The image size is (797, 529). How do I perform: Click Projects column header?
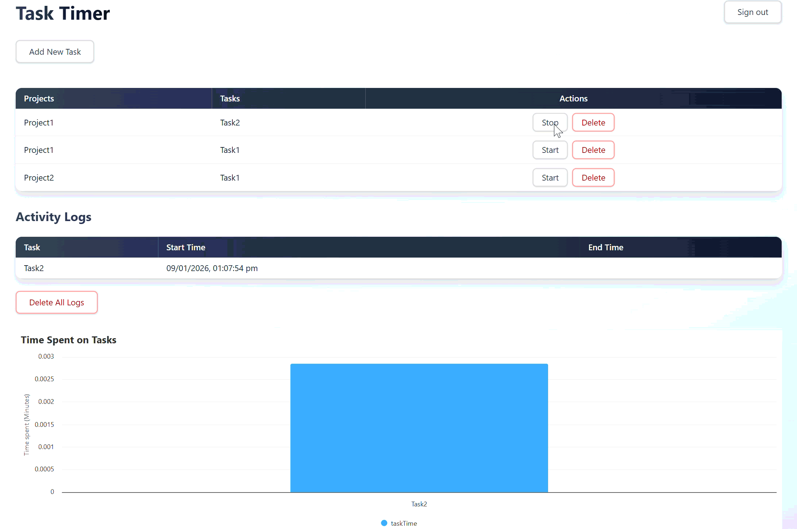pyautogui.click(x=39, y=99)
